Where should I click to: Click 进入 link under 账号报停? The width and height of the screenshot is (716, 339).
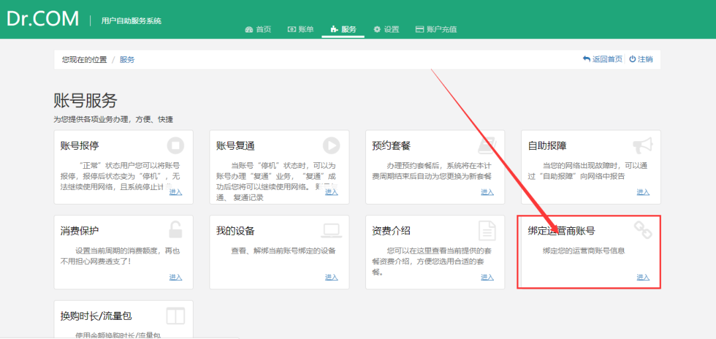(176, 192)
